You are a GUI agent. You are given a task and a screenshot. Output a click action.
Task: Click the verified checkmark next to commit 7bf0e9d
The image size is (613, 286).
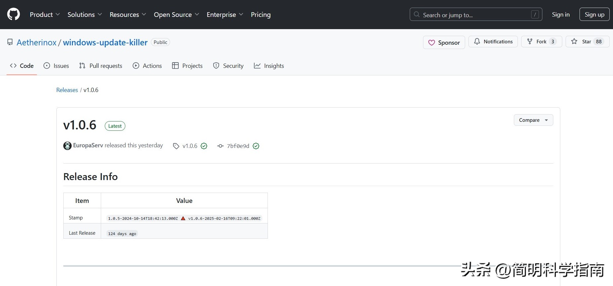(x=256, y=146)
